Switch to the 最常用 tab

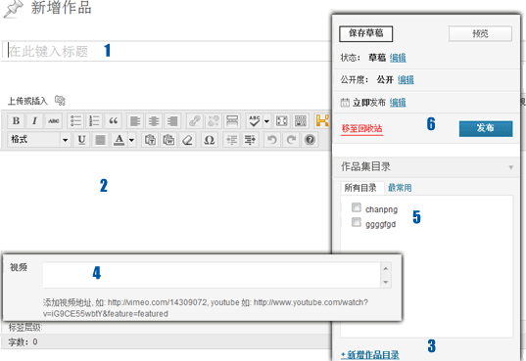click(400, 188)
